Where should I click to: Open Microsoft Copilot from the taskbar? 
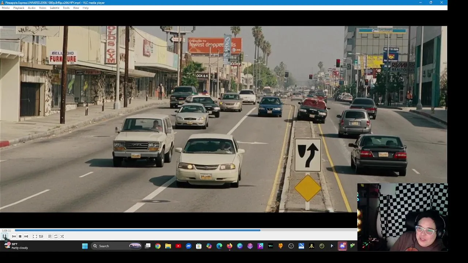pos(209,246)
